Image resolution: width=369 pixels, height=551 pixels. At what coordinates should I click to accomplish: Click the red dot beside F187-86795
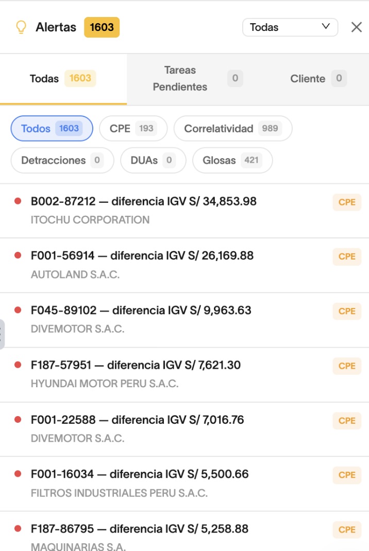tap(18, 528)
